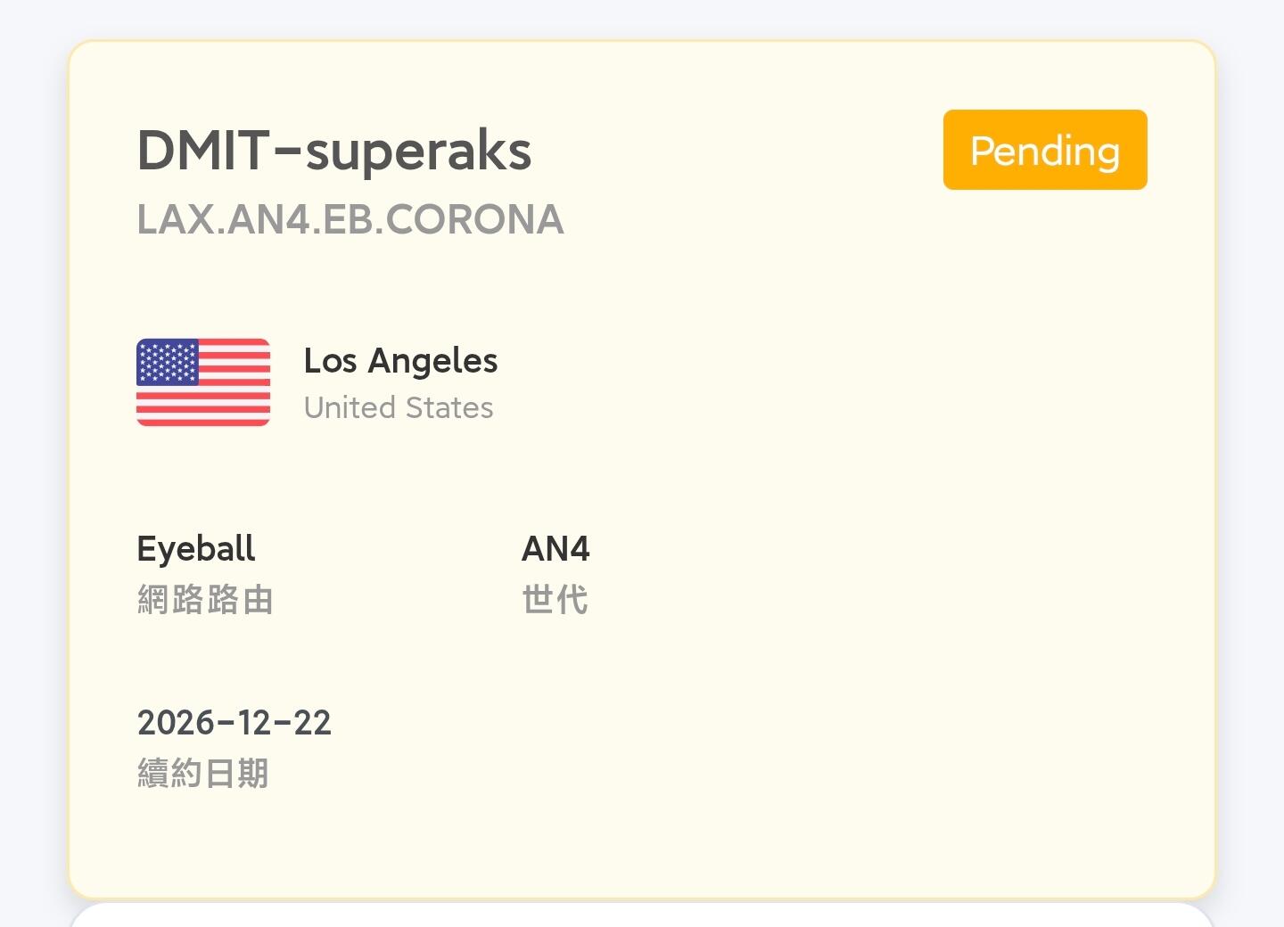Click the 'superaks' part of title
Image resolution: width=1284 pixels, height=927 pixels.
pyautogui.click(x=418, y=152)
